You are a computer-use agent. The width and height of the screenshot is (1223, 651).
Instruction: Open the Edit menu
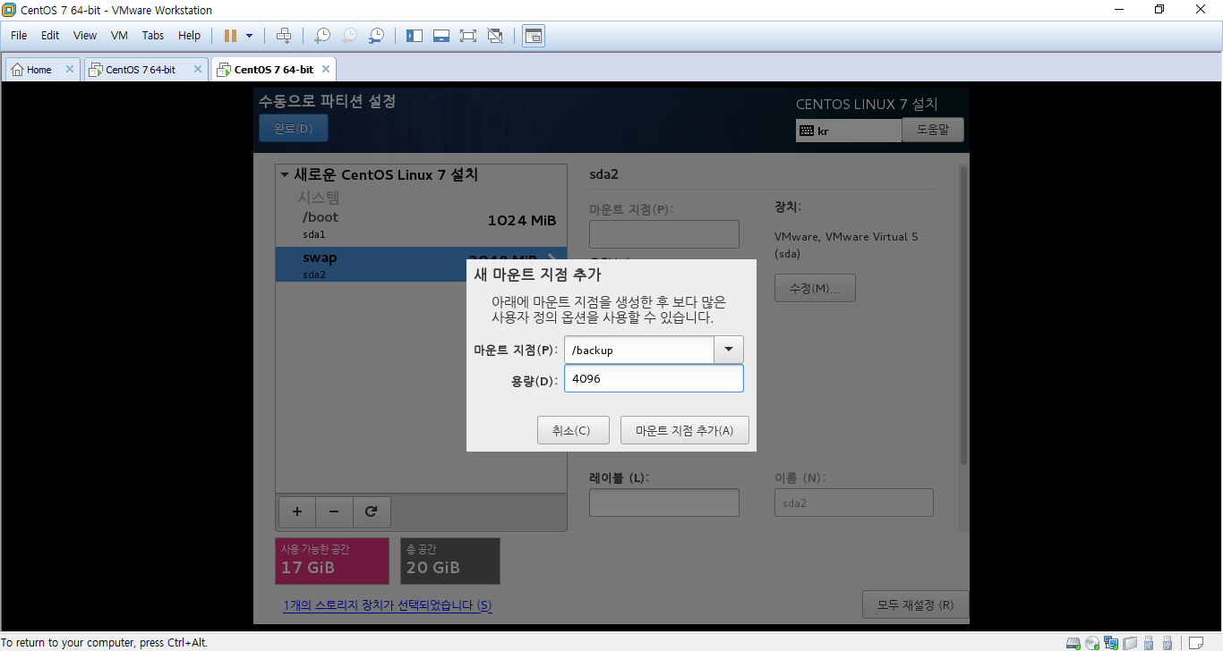click(x=50, y=36)
